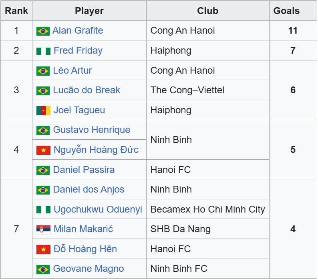Click the Nigeria flag beside Ugochukwu Oduenyi

click(43, 210)
